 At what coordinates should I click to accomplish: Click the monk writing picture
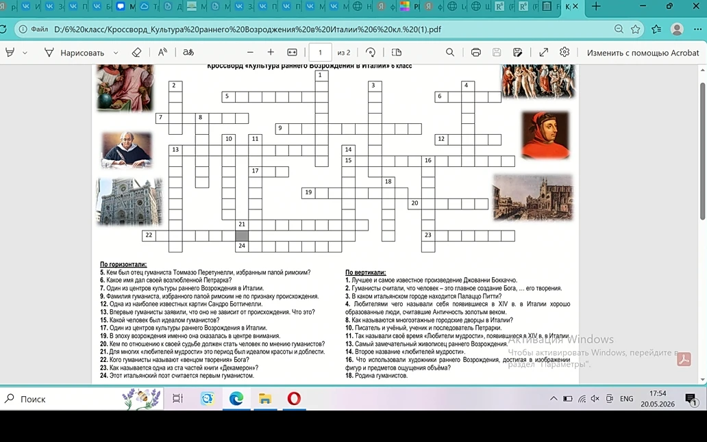click(x=127, y=149)
